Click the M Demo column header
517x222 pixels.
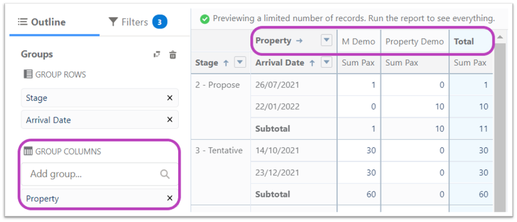tap(359, 41)
